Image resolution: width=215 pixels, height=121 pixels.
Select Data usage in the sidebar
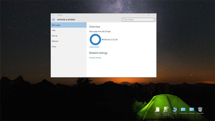69,25
